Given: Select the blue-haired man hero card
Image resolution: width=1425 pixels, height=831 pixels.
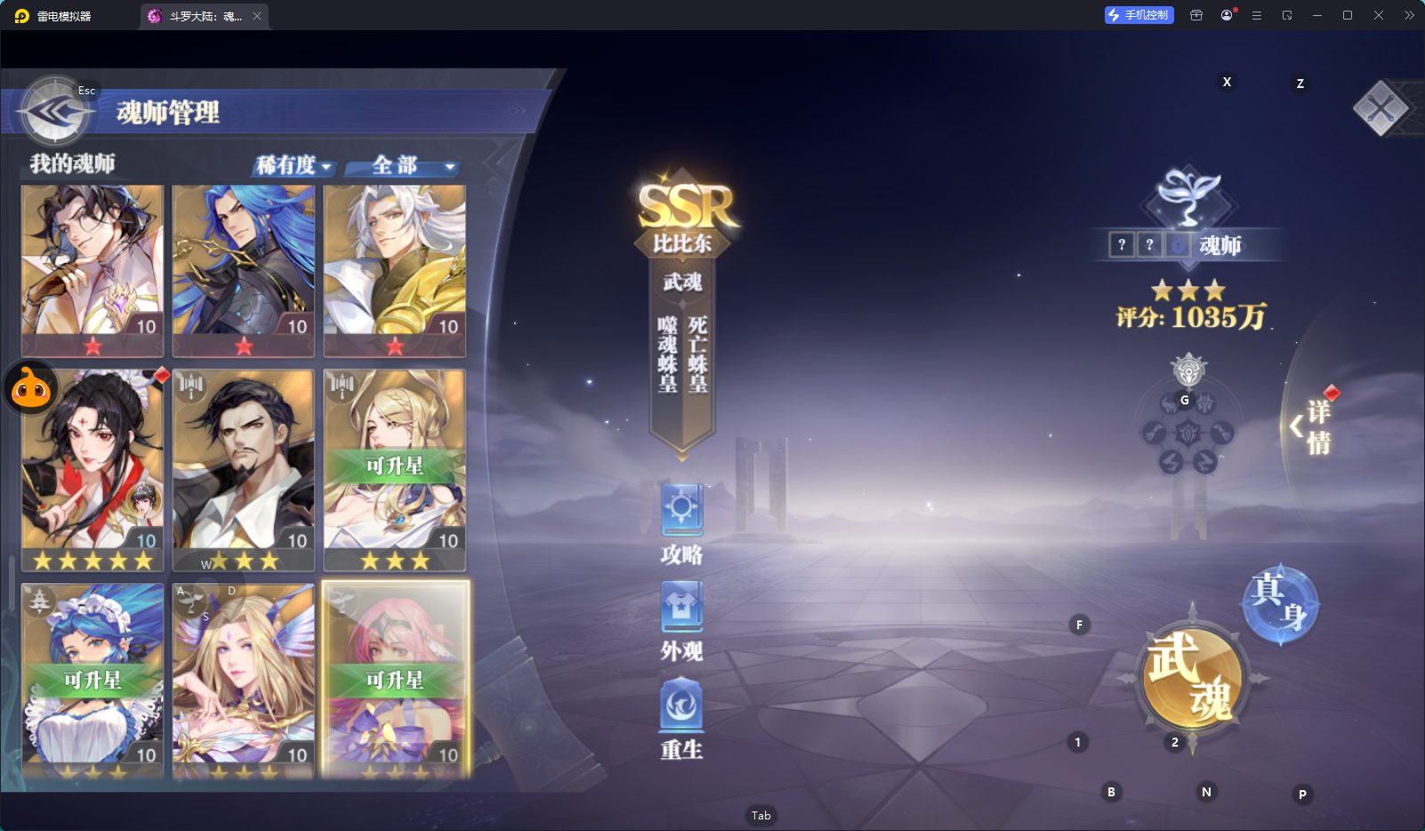Looking at the screenshot, I should coord(244,271).
